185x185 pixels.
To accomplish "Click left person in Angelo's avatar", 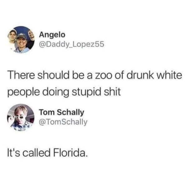I will [x=12, y=38].
